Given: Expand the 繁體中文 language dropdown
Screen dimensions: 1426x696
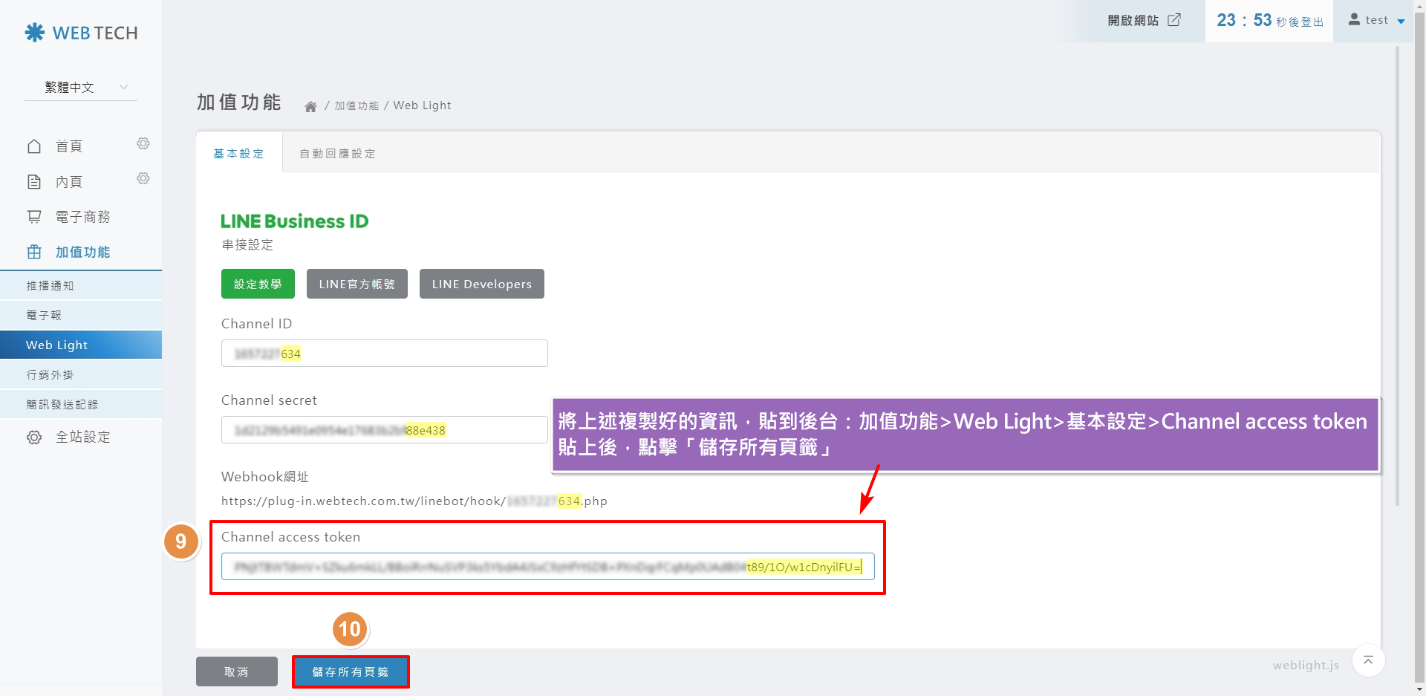Looking at the screenshot, I should tap(81, 87).
